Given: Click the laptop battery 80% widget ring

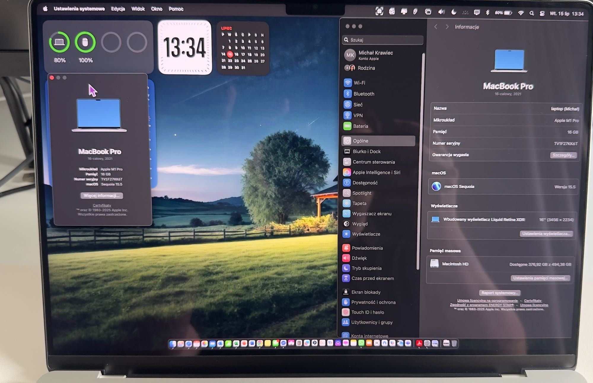Looking at the screenshot, I should [60, 42].
